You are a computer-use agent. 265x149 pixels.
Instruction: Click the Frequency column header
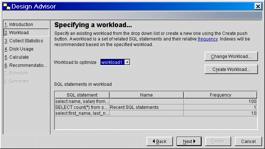coord(220,95)
